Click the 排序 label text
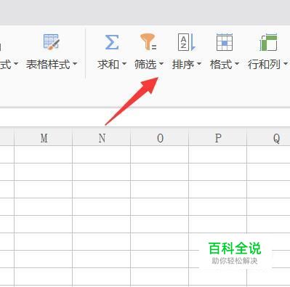Screen dimensions: 290x287 [x=183, y=65]
